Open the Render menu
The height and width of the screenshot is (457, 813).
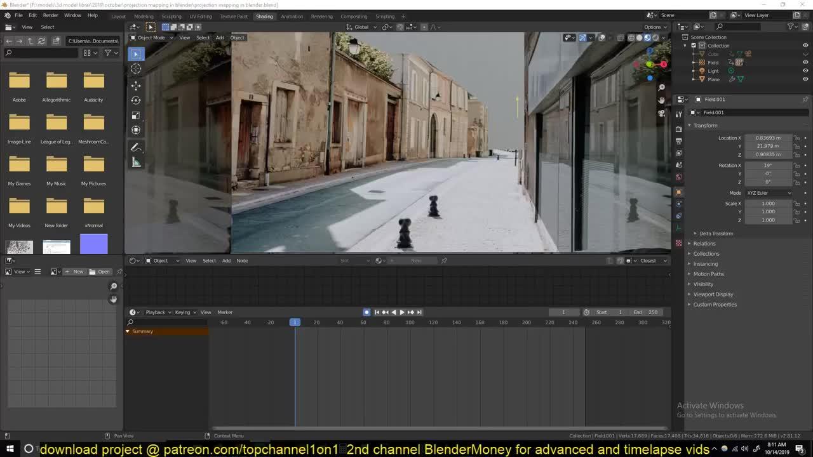tap(50, 15)
